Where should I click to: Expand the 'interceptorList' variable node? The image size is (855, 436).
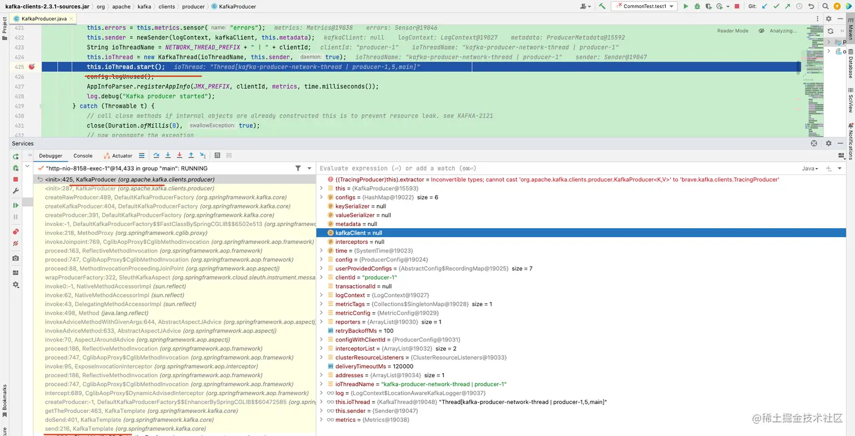tap(322, 348)
